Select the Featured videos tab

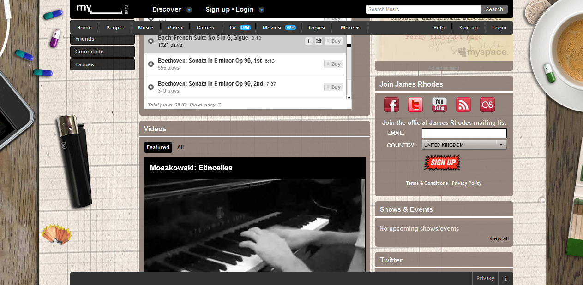158,147
